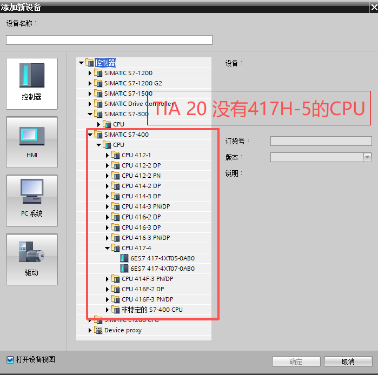Screen dimensions: 378x375
Task: Collapse the SIMATIC S7-400 node
Action: tap(90, 135)
